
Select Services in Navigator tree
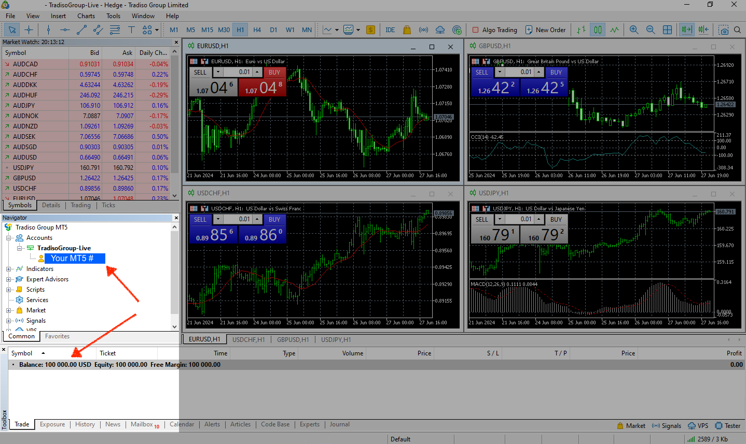click(x=37, y=300)
